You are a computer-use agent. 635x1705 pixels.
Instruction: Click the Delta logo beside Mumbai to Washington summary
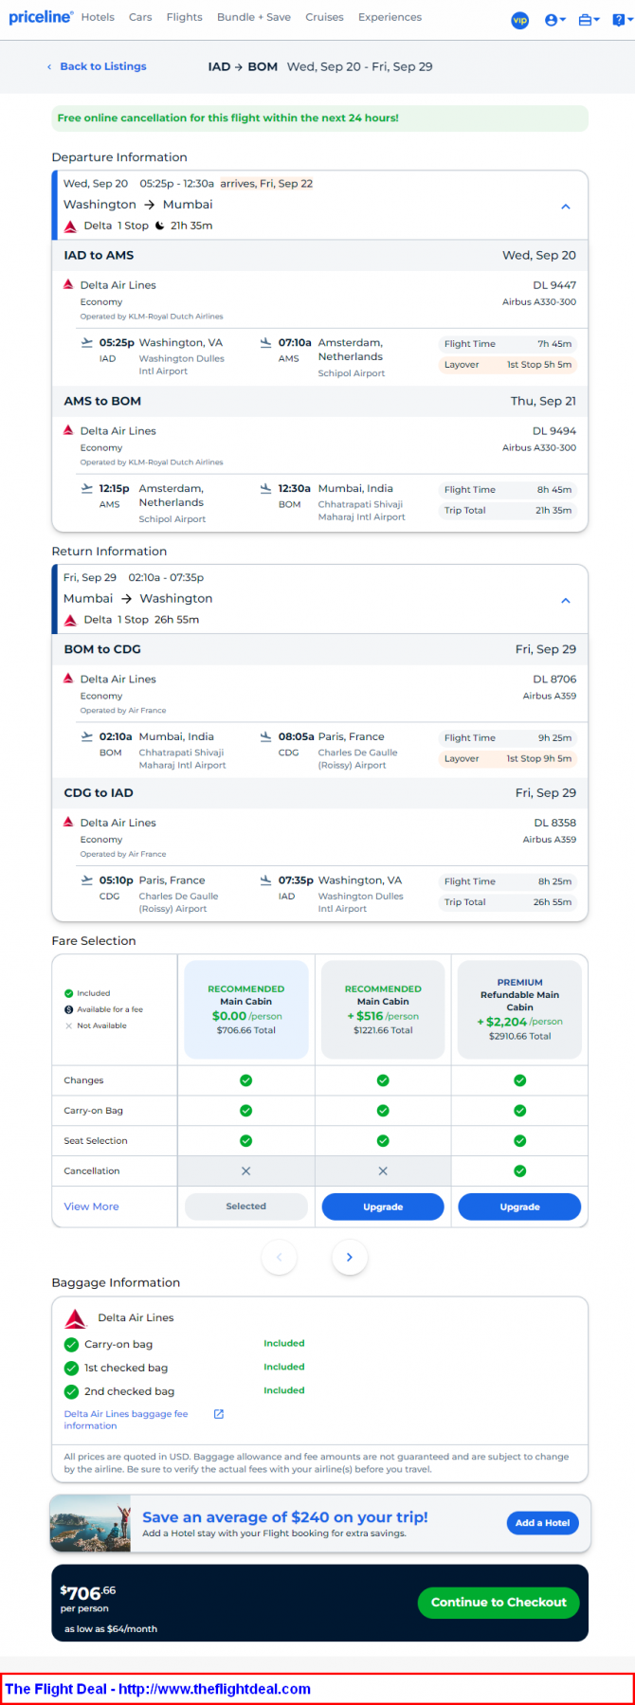(70, 621)
